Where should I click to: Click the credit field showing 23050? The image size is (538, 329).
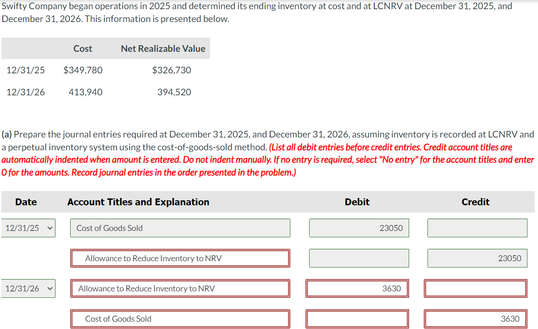pyautogui.click(x=477, y=258)
